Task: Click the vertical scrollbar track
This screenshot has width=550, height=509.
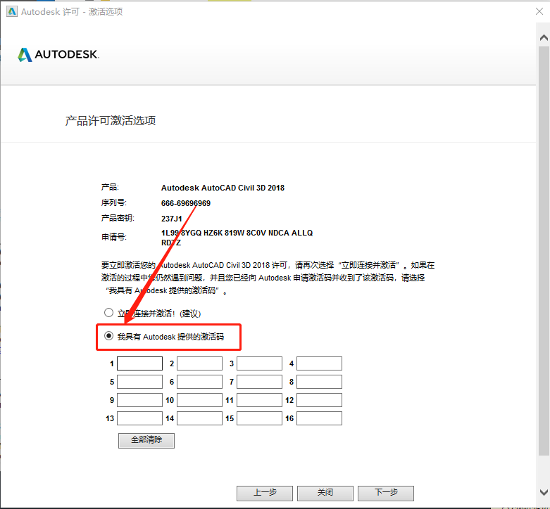Action: (544, 250)
